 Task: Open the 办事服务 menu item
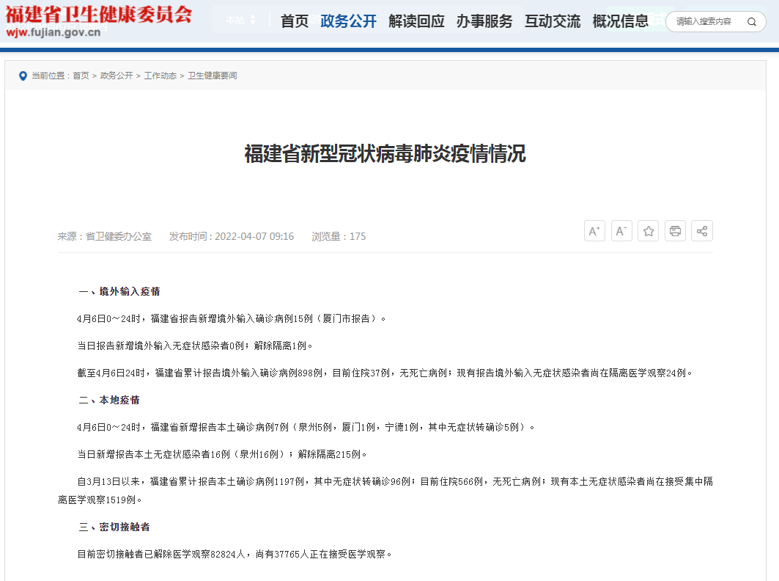point(484,21)
